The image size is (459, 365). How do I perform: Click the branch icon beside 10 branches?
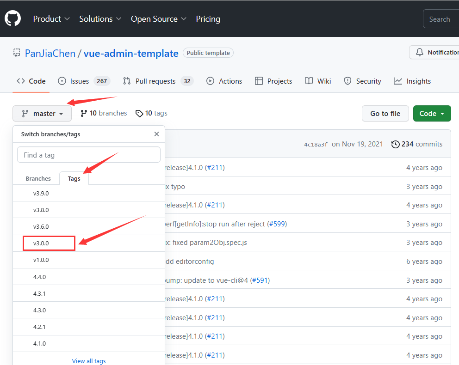84,113
